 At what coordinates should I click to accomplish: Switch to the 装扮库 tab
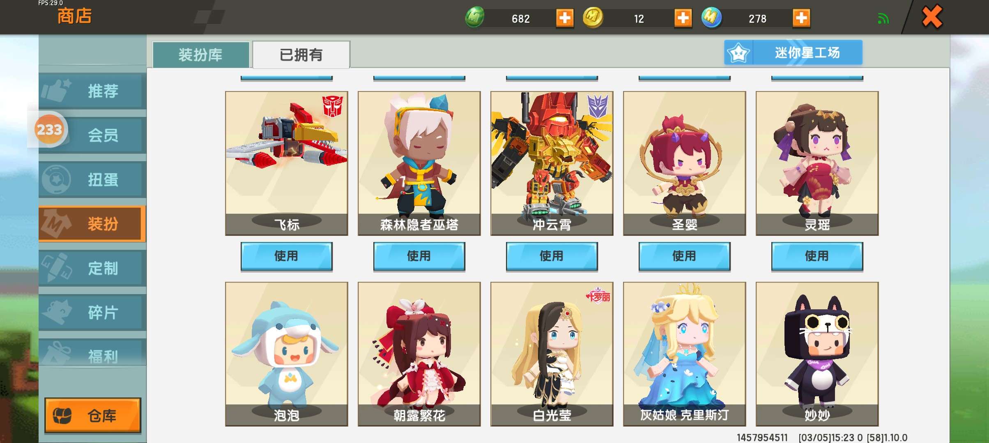click(201, 55)
